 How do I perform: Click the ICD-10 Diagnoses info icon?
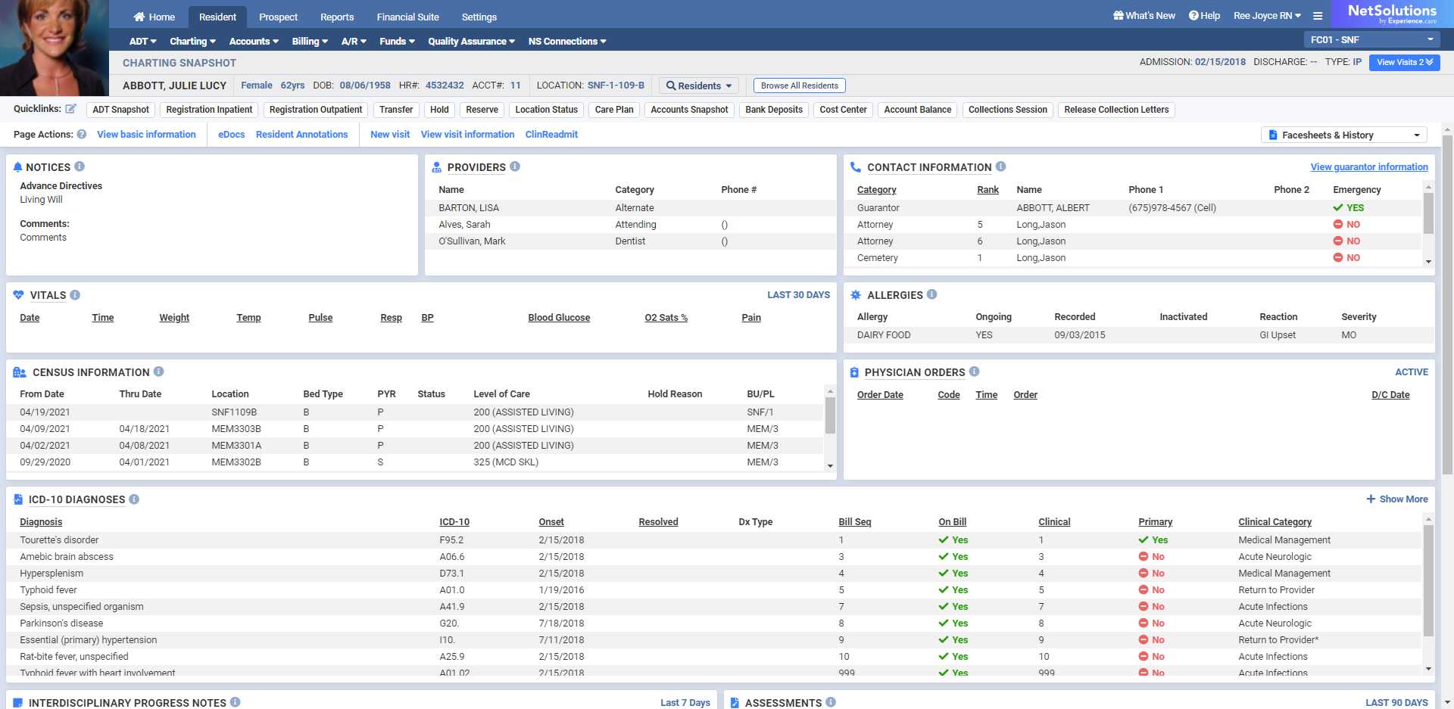click(134, 499)
